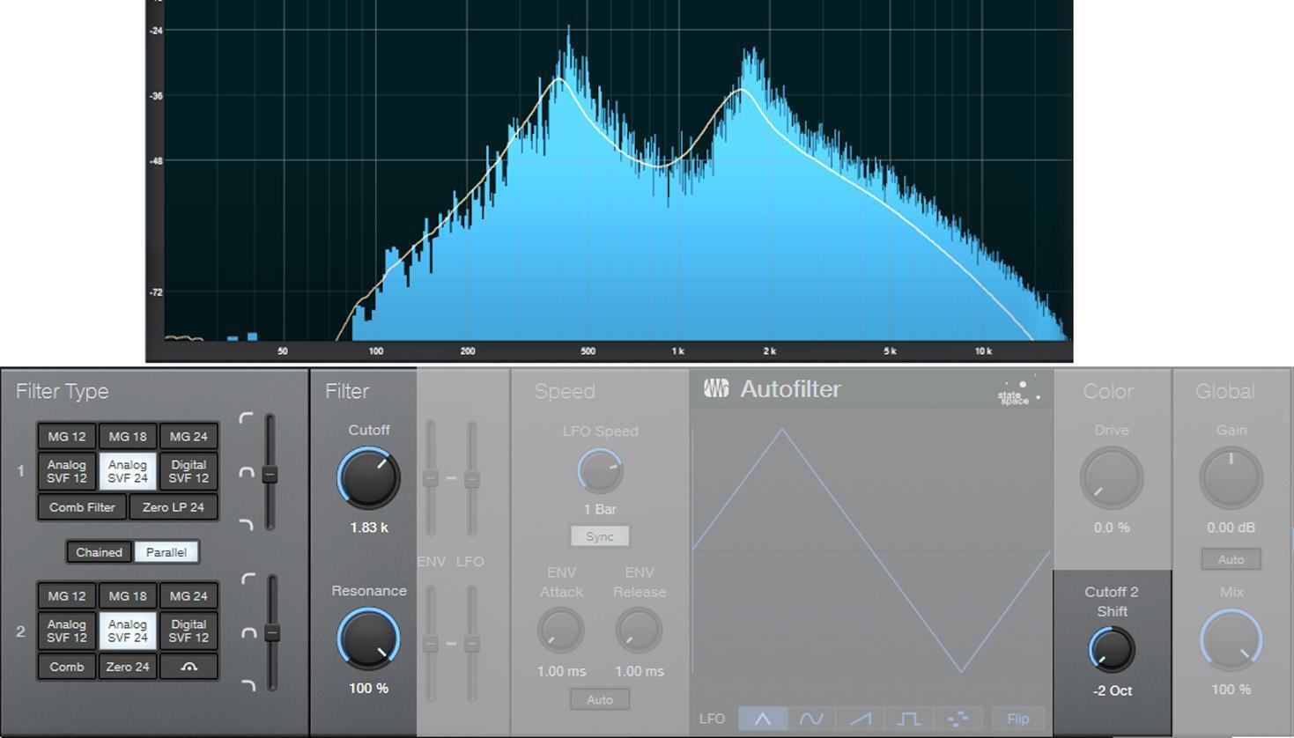Select the square wave LFO shape
This screenshot has height=738, width=1294.
(908, 719)
